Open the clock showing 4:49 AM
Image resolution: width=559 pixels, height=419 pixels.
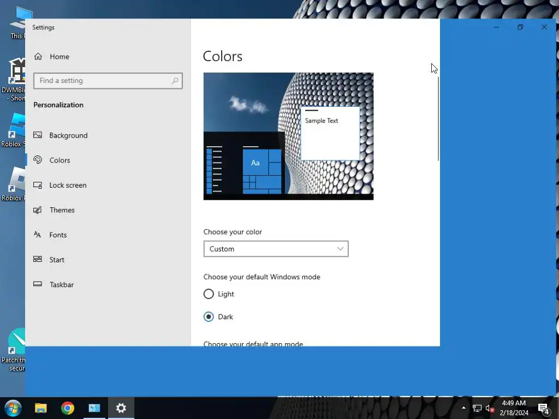pos(514,408)
